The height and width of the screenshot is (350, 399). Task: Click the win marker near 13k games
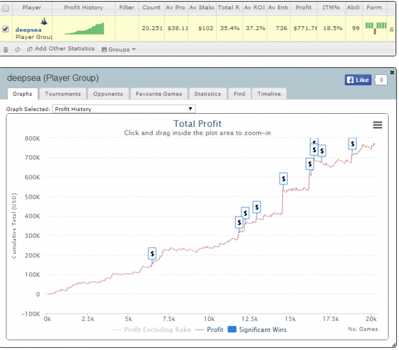click(256, 207)
